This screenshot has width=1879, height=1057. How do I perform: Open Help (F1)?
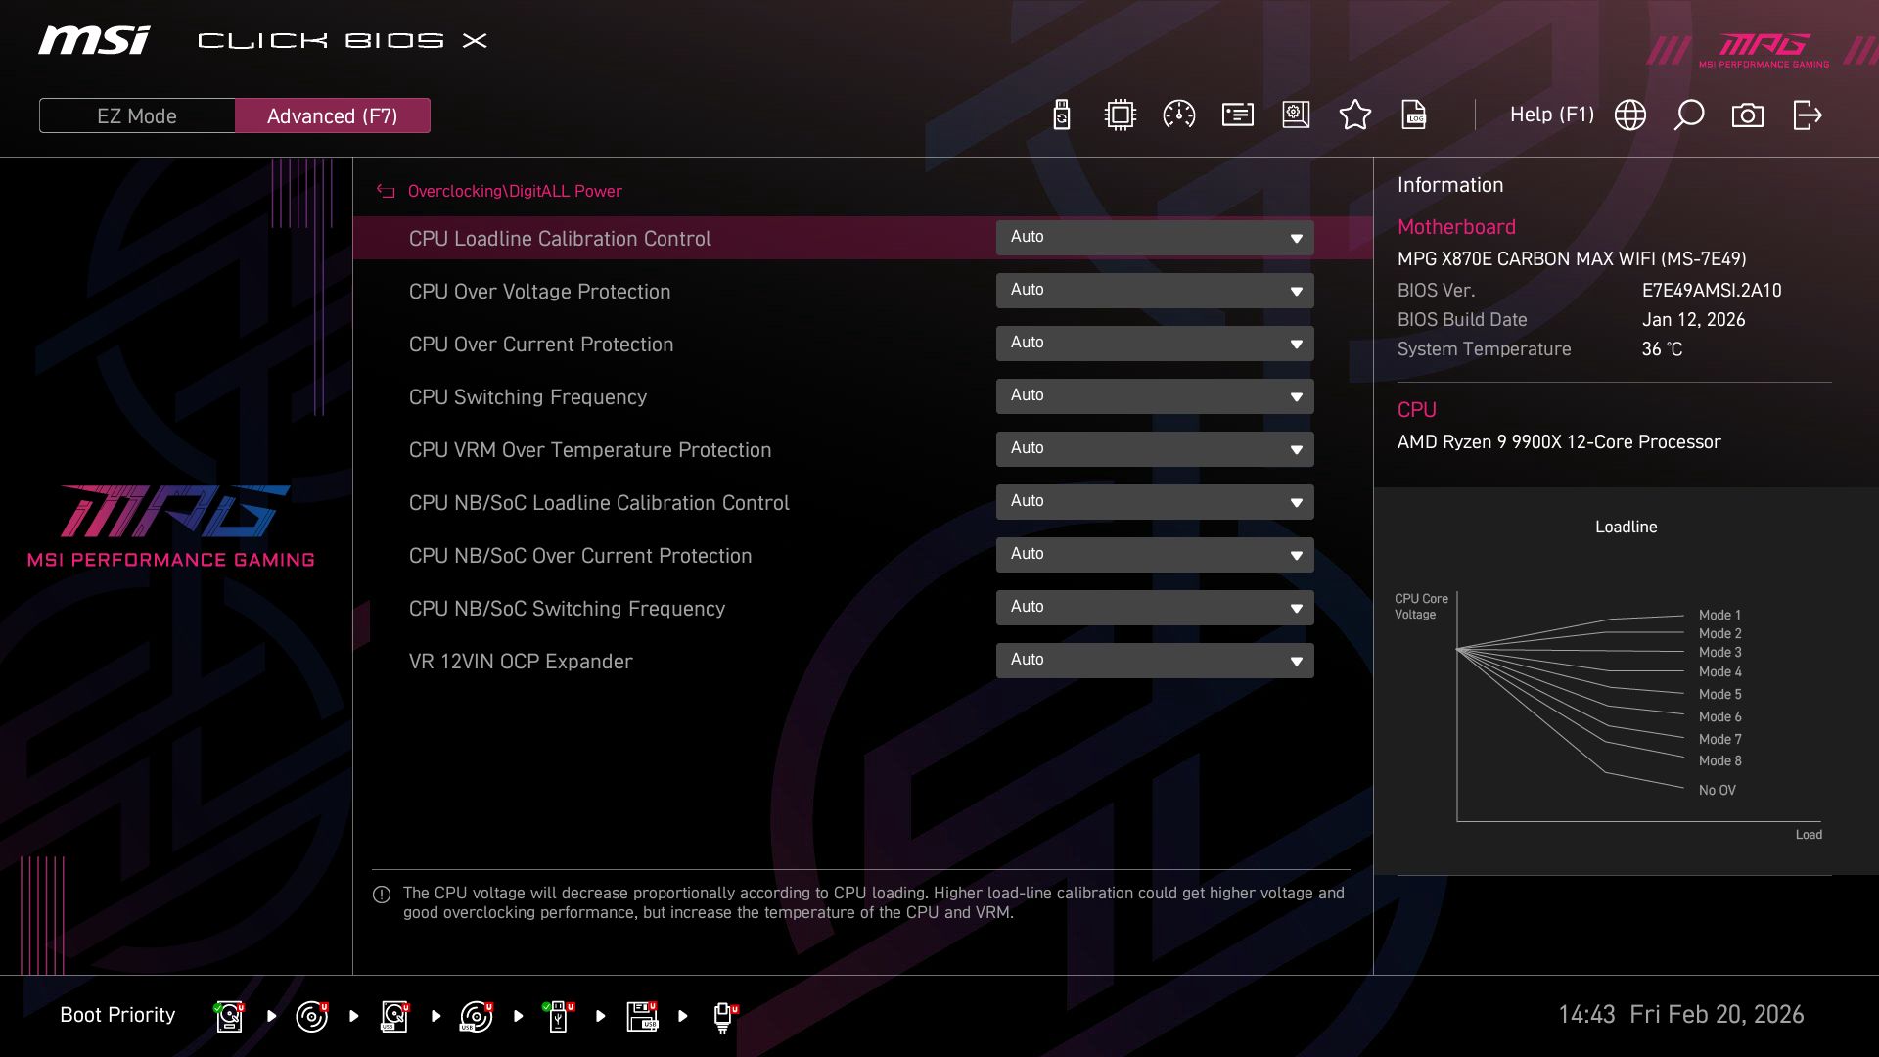1552,115
